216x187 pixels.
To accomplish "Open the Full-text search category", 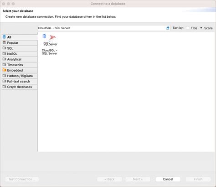I will (20, 81).
